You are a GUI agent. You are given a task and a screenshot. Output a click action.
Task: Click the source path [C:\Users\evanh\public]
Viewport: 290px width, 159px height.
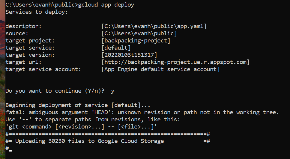tap(139, 33)
